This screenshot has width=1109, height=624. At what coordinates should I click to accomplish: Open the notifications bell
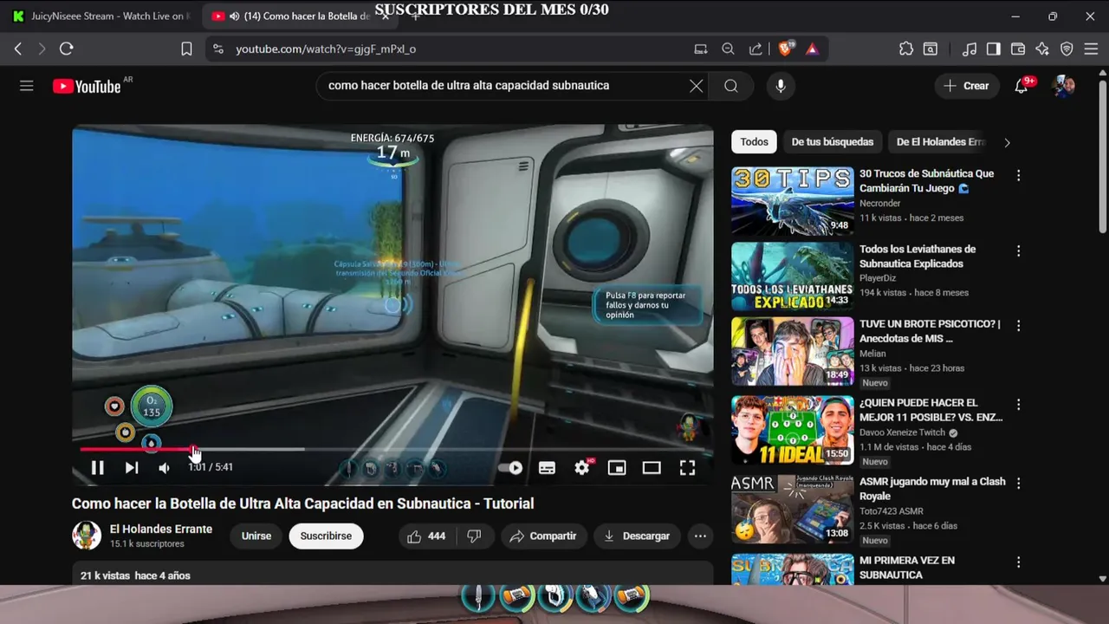[1022, 86]
